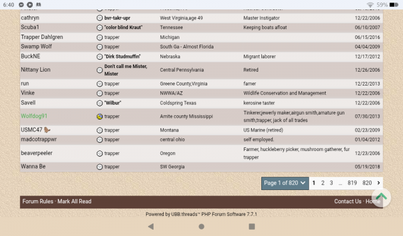The height and width of the screenshot is (236, 403).
Task: Click "Don't call me Mister, Mister" title
Action: click(126, 70)
